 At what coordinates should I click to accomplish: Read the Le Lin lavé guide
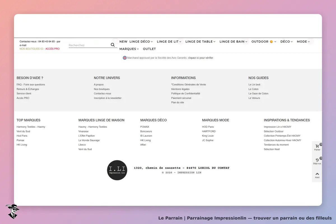[254, 85]
